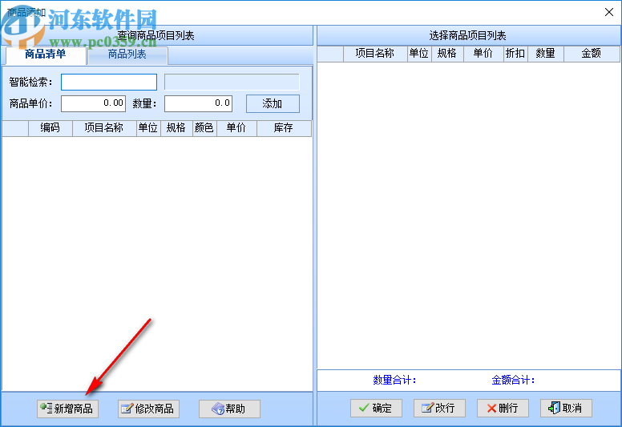
Task: Click the 添加 button
Action: click(x=273, y=104)
